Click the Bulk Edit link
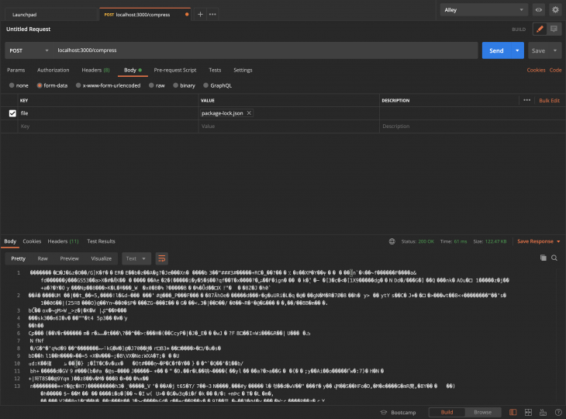 click(549, 100)
